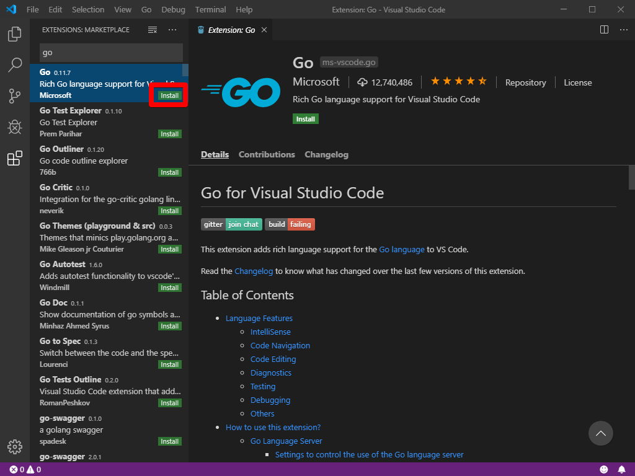Open the Code Navigation link
The image size is (635, 476).
280,346
